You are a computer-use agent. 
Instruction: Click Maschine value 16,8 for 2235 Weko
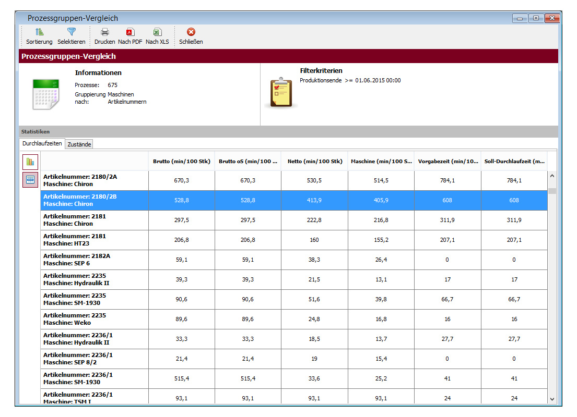click(x=381, y=320)
